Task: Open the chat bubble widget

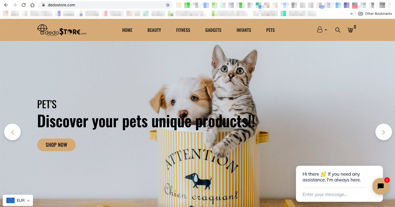Action: pyautogui.click(x=381, y=186)
